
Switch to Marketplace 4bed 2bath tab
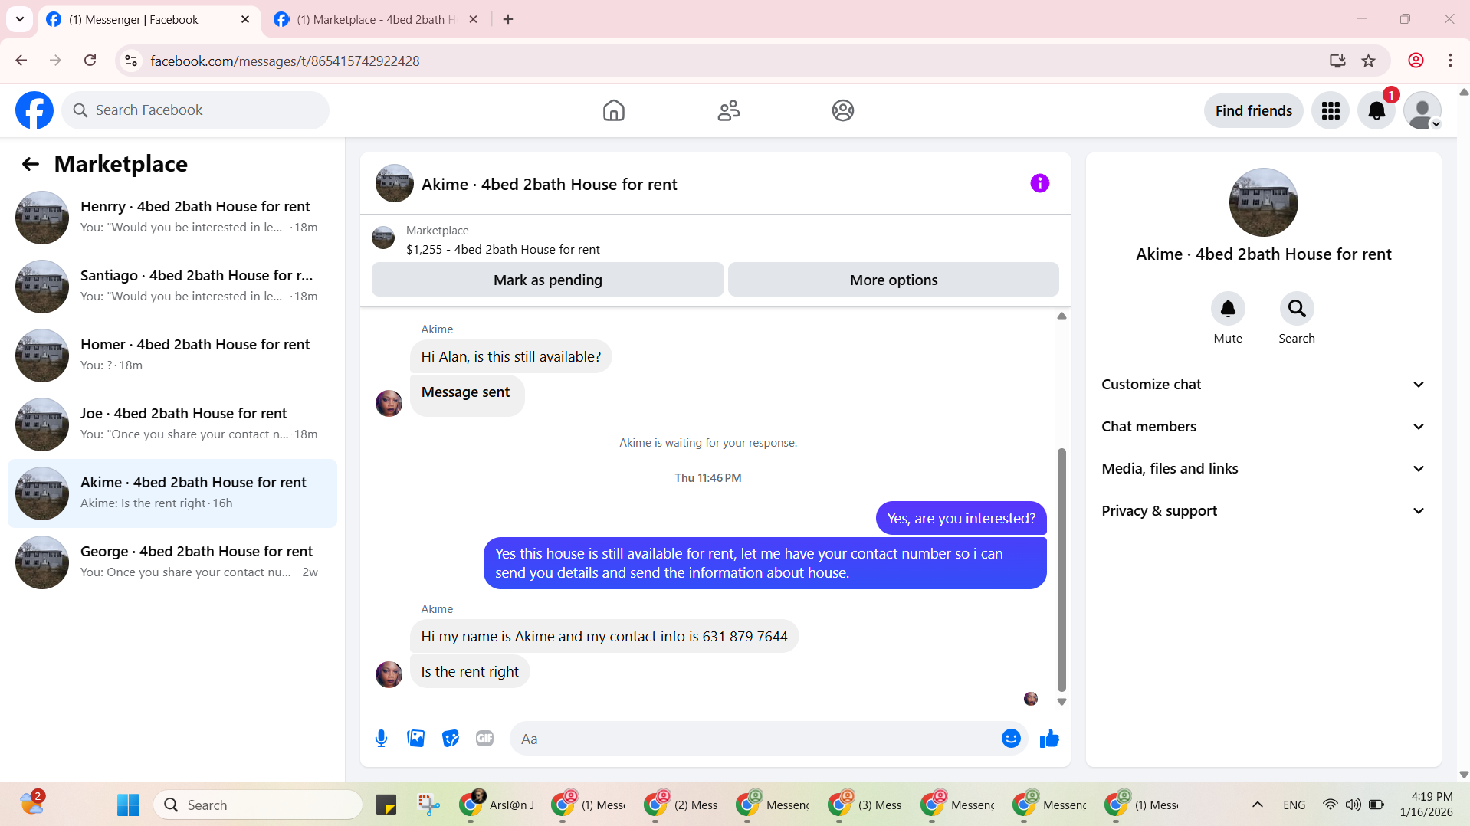376,19
